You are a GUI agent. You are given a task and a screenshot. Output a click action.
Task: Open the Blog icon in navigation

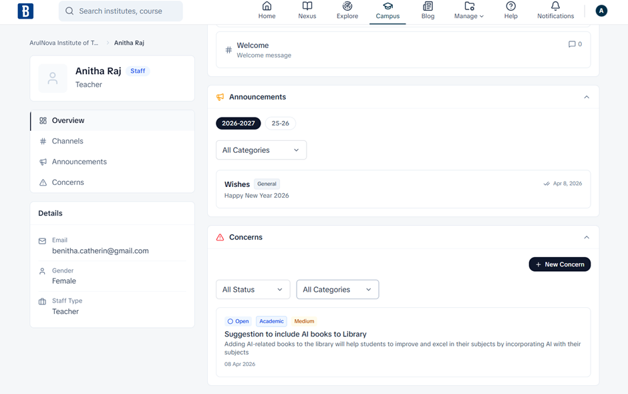(x=428, y=7)
